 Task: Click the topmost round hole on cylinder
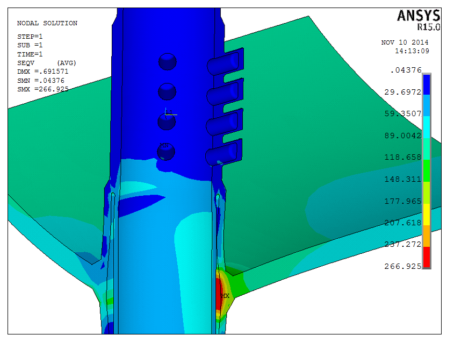(167, 62)
